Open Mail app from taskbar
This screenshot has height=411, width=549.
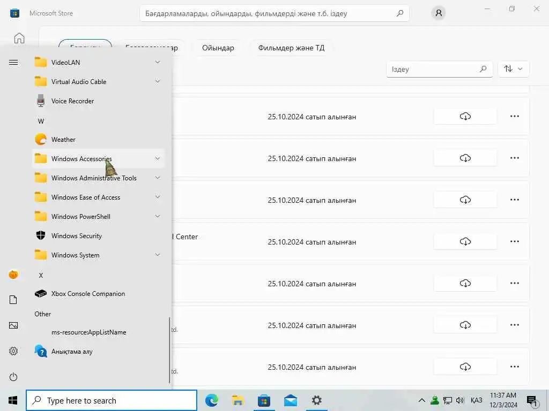coord(291,400)
